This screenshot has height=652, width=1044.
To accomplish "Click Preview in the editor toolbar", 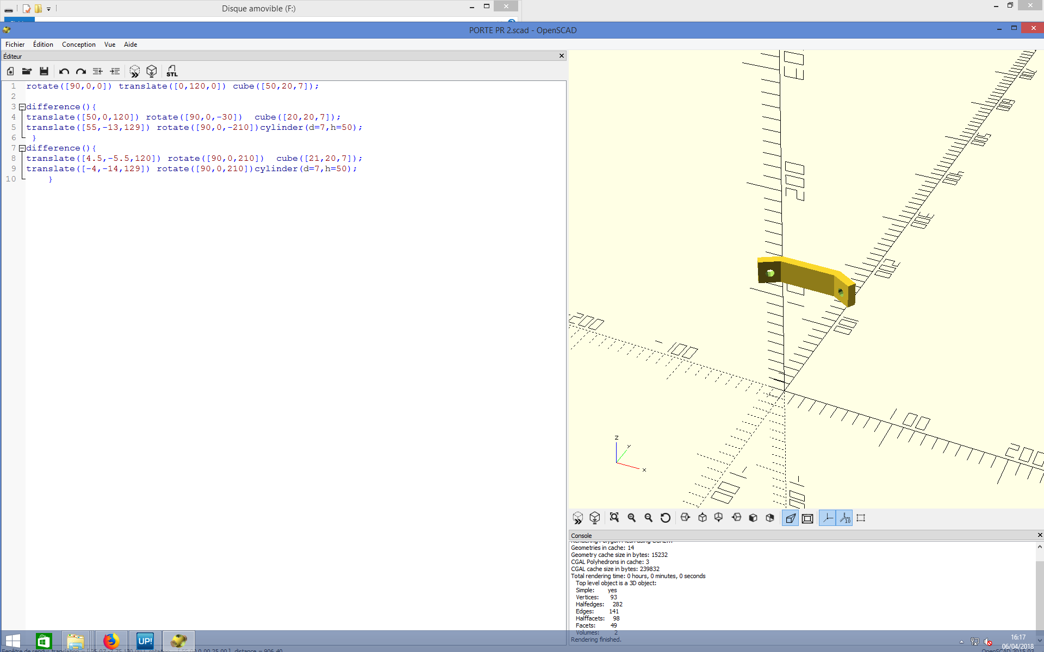I will [134, 71].
